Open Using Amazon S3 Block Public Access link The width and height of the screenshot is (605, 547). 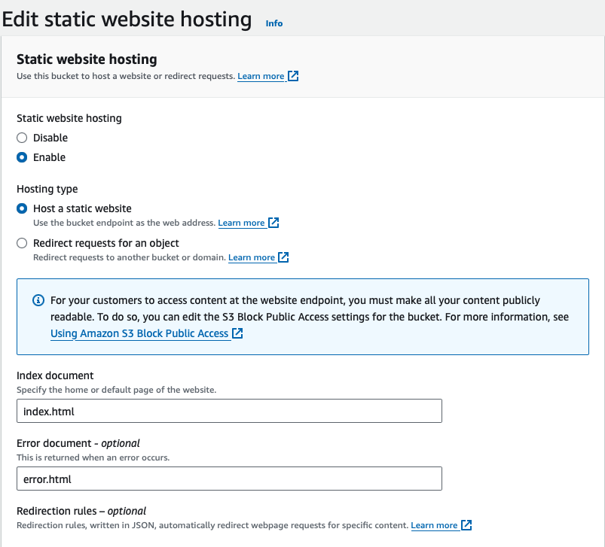pos(139,333)
